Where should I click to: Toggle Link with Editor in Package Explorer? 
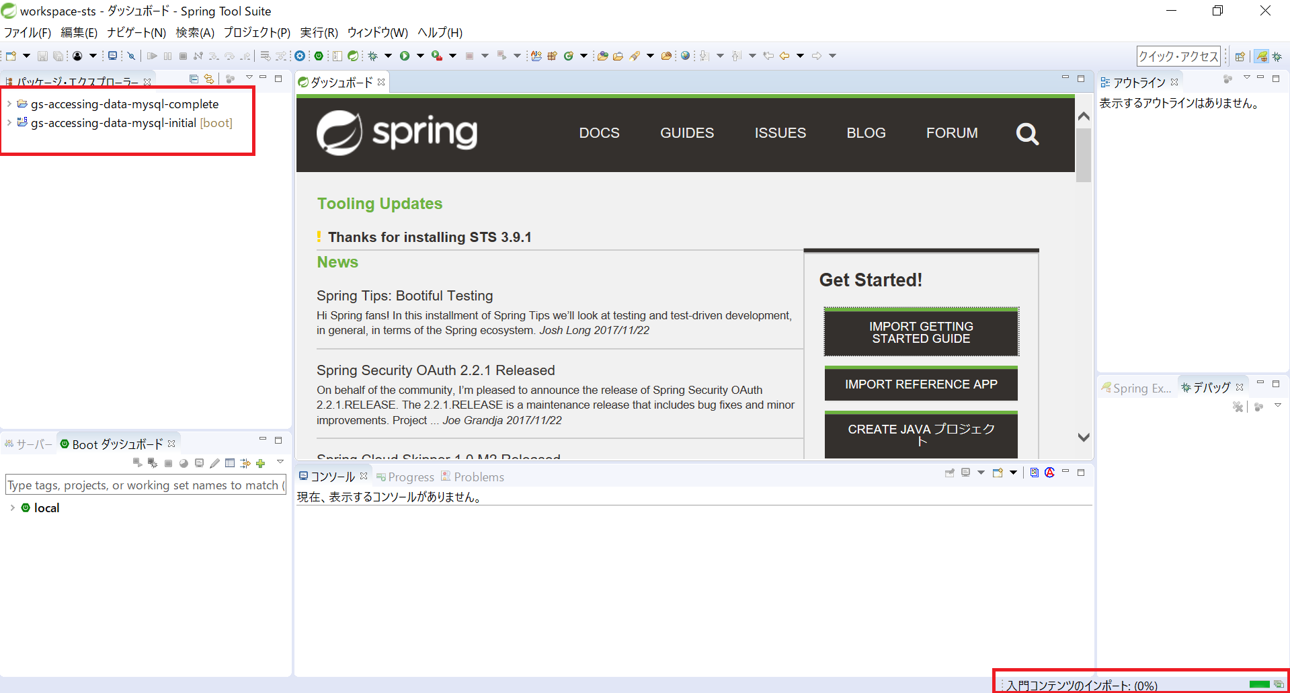click(209, 79)
